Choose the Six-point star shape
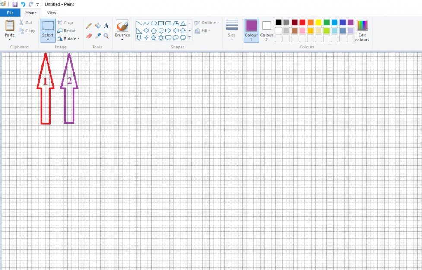Screen dimensions: 422x270 [x=161, y=38]
